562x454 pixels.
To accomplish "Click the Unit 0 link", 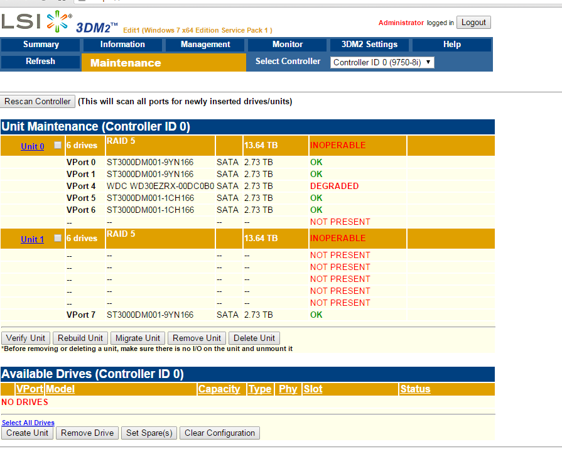I will (x=33, y=146).
